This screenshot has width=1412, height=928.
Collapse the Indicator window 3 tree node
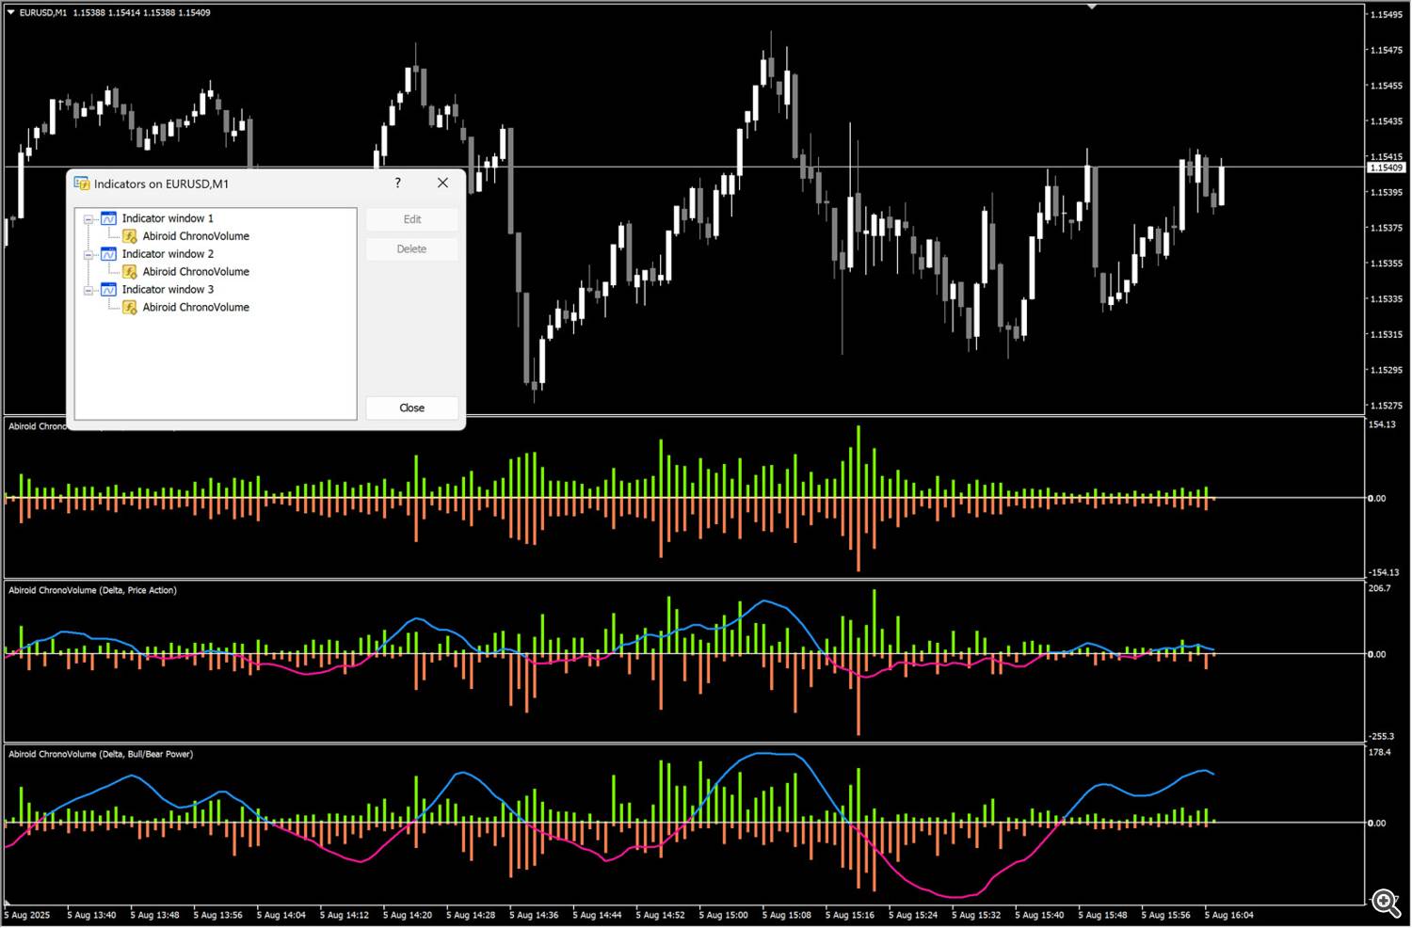click(88, 291)
